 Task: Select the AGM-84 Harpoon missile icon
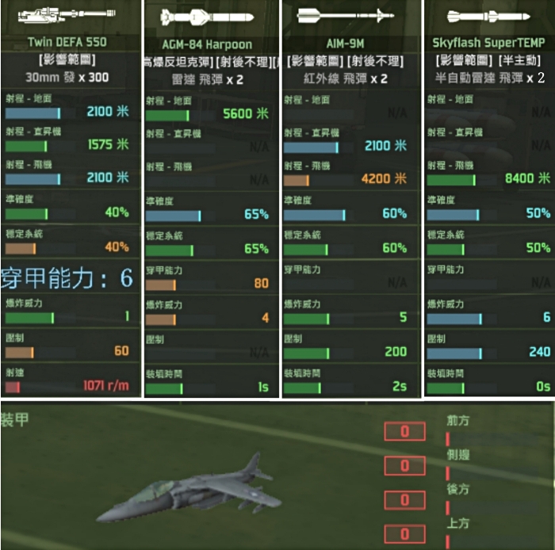coord(207,17)
